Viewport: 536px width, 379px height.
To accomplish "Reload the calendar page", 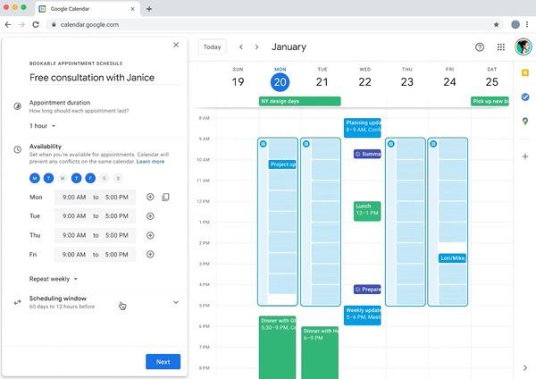I will [x=36, y=25].
